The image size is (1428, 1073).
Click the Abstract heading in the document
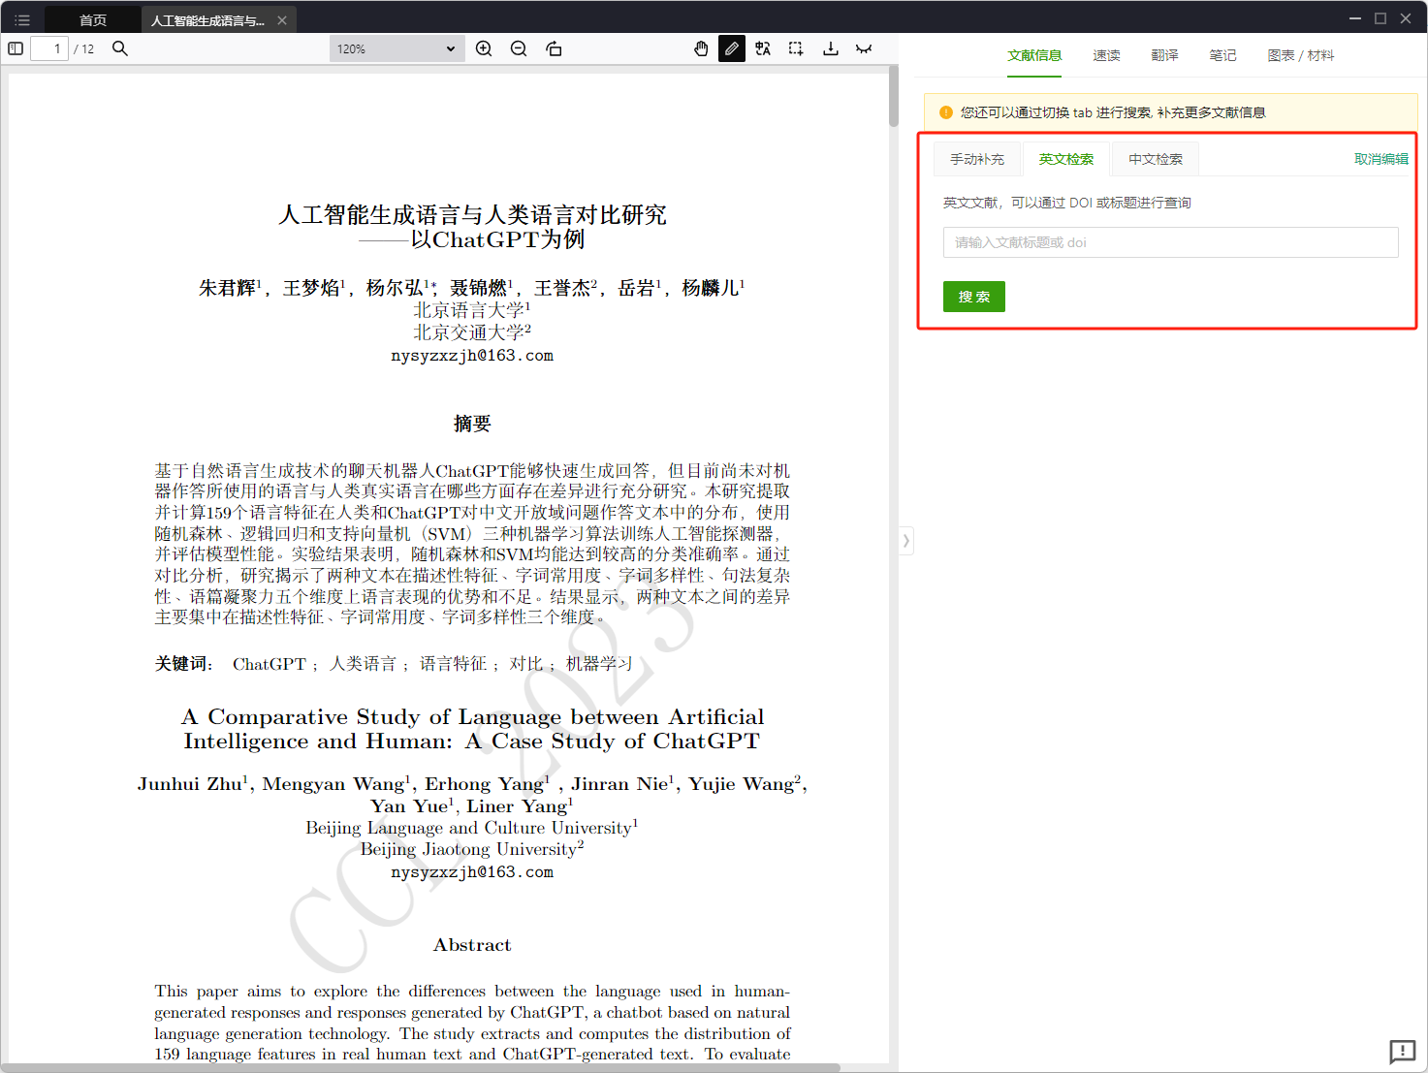(472, 945)
